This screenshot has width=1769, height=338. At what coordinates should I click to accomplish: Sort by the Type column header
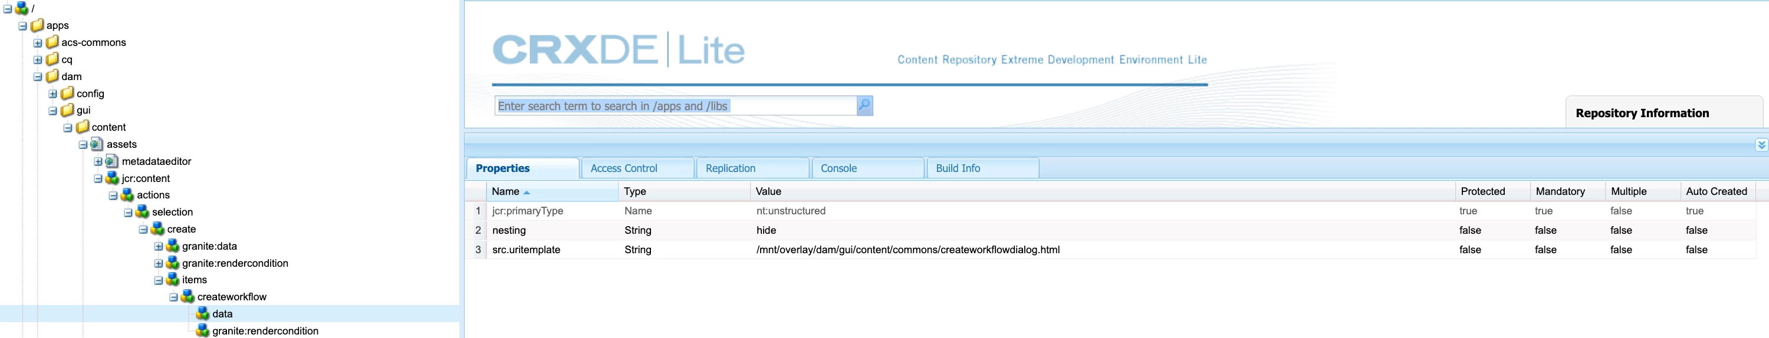(x=684, y=191)
